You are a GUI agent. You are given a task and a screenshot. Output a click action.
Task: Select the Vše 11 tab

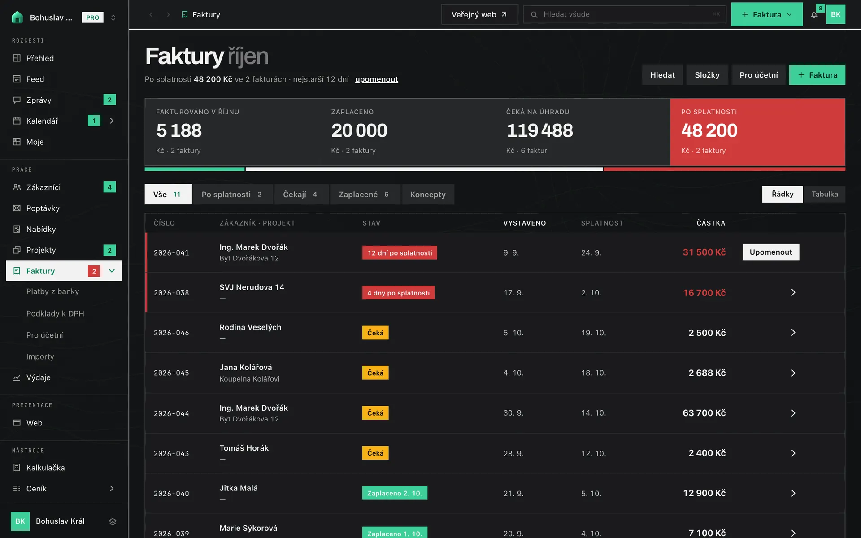tap(168, 194)
